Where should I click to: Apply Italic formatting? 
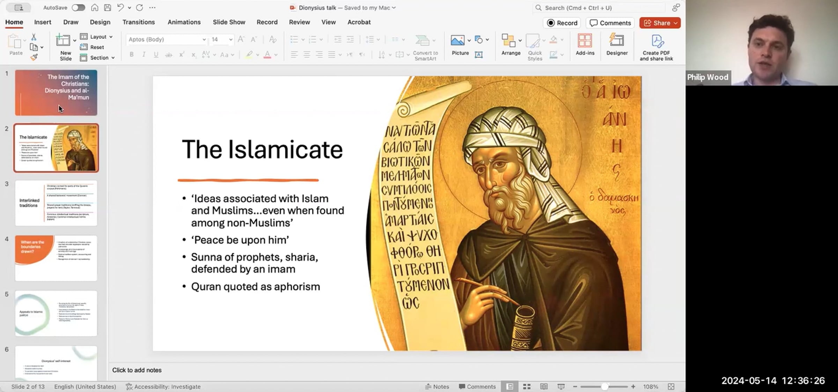coord(144,54)
